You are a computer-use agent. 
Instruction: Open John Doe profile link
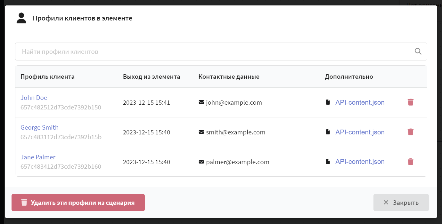click(x=34, y=98)
